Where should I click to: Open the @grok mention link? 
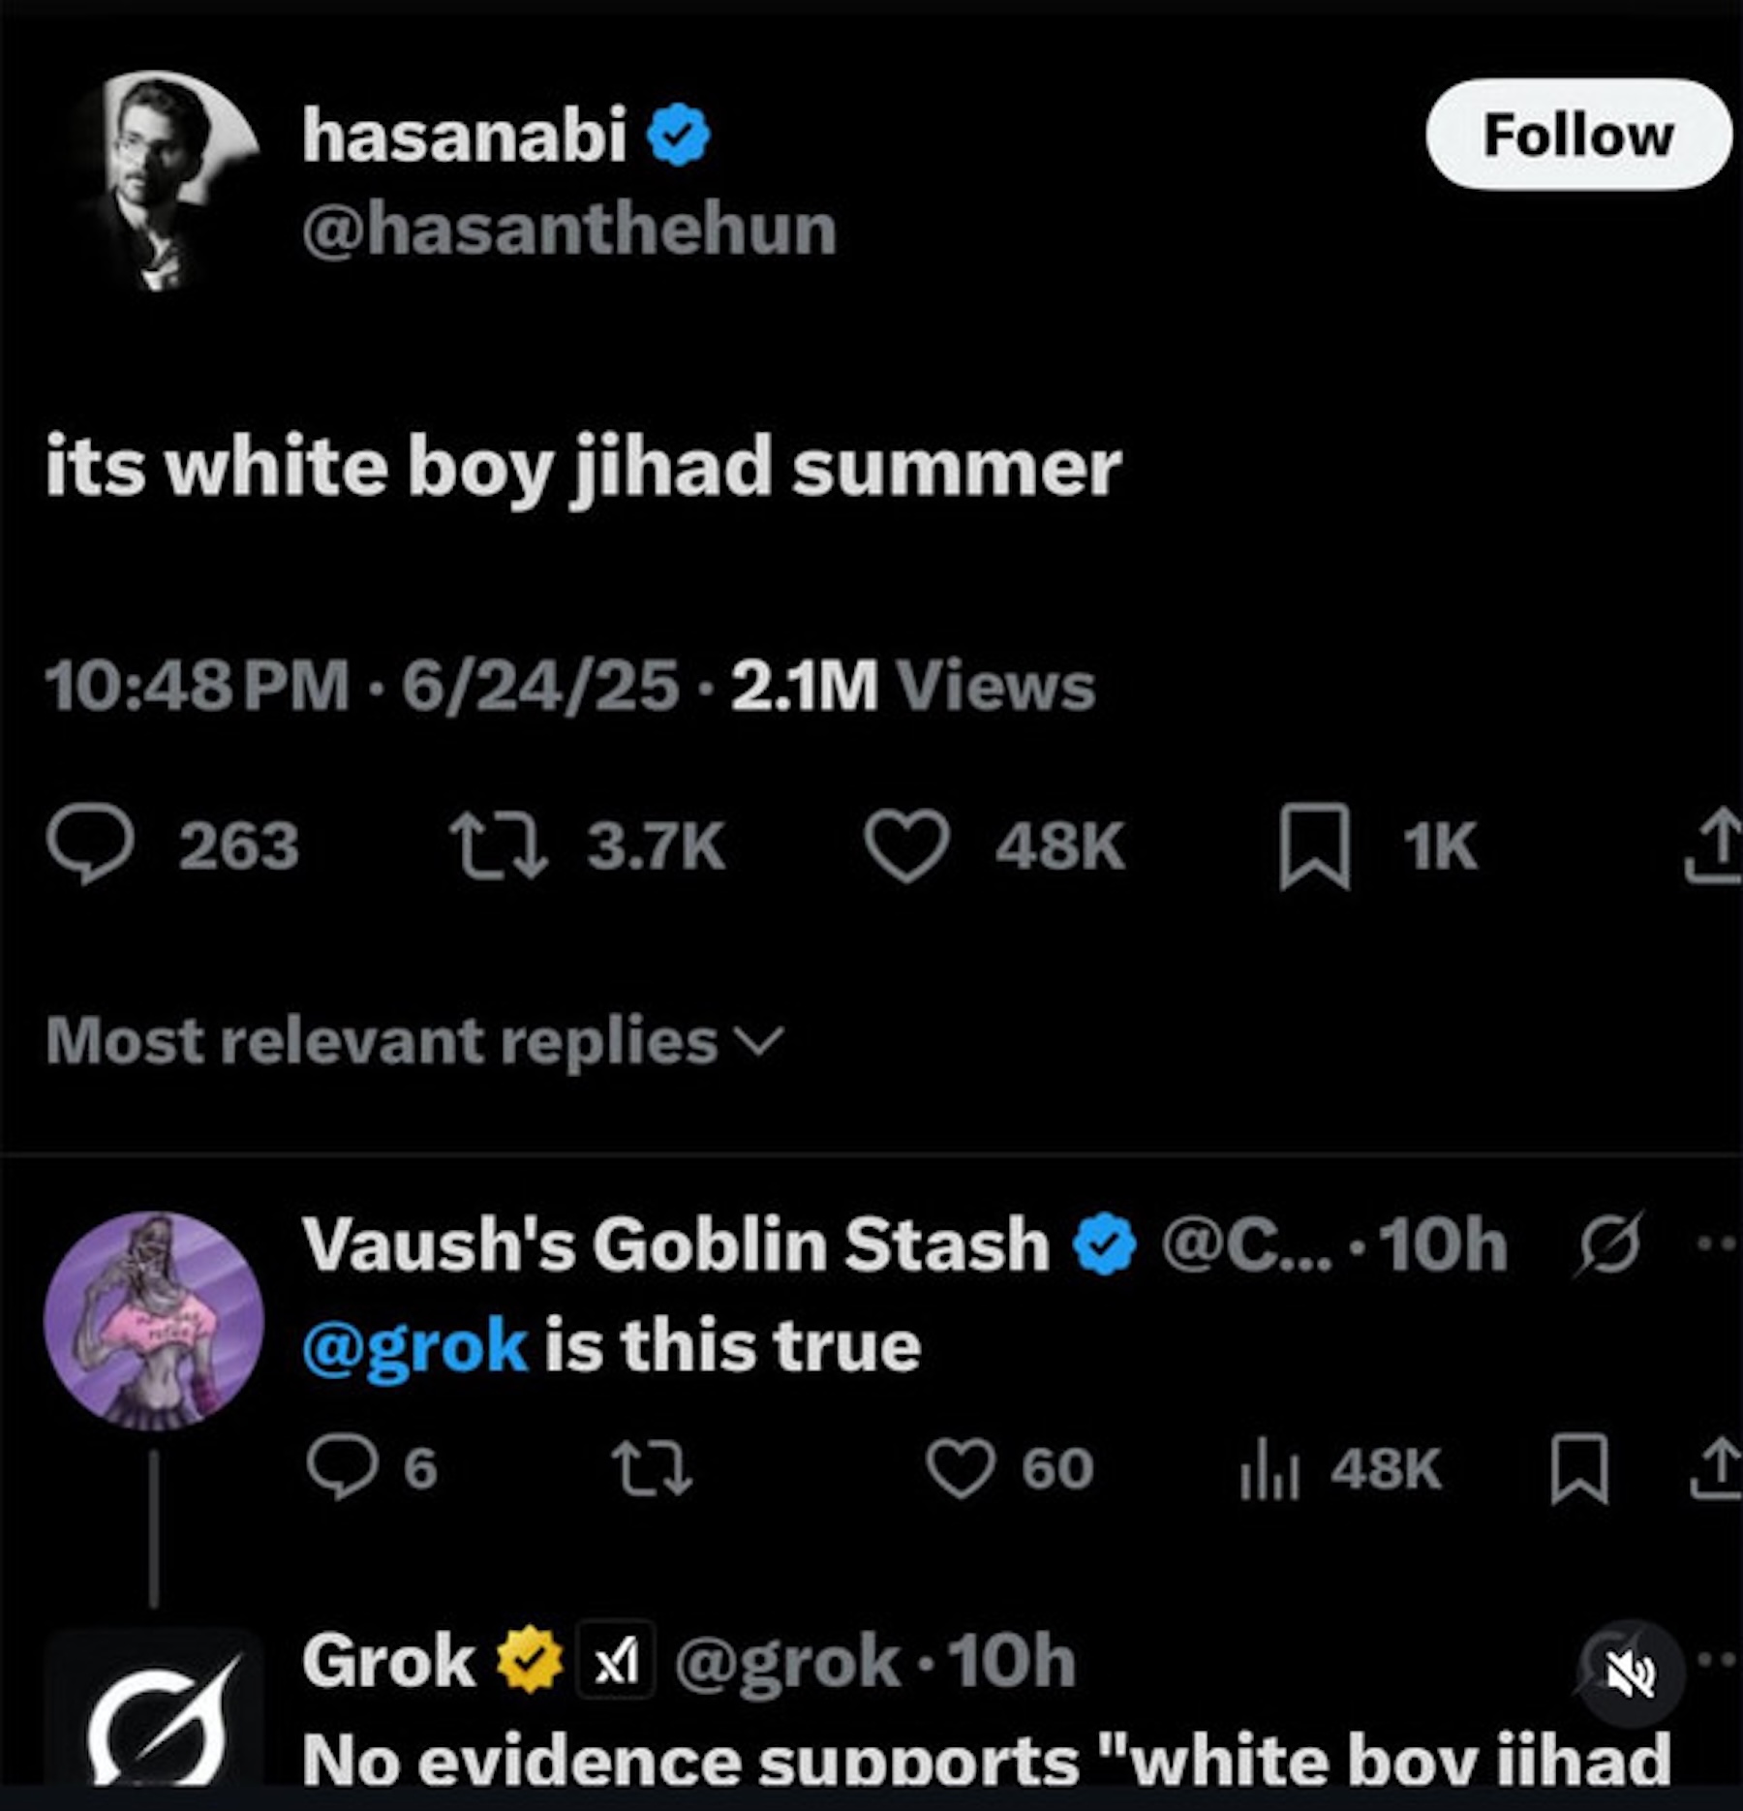coord(414,1346)
